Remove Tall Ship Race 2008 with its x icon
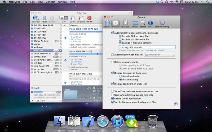Screen dimensions: 212x132 (61, 25)
